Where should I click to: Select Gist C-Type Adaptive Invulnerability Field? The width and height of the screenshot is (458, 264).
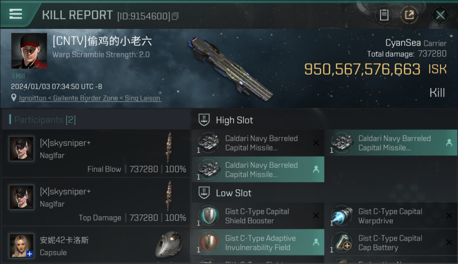tap(258, 242)
